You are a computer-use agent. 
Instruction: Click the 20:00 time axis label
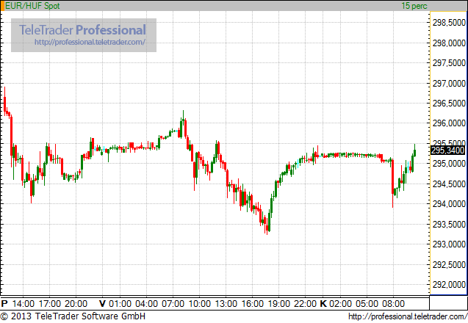click(76, 304)
